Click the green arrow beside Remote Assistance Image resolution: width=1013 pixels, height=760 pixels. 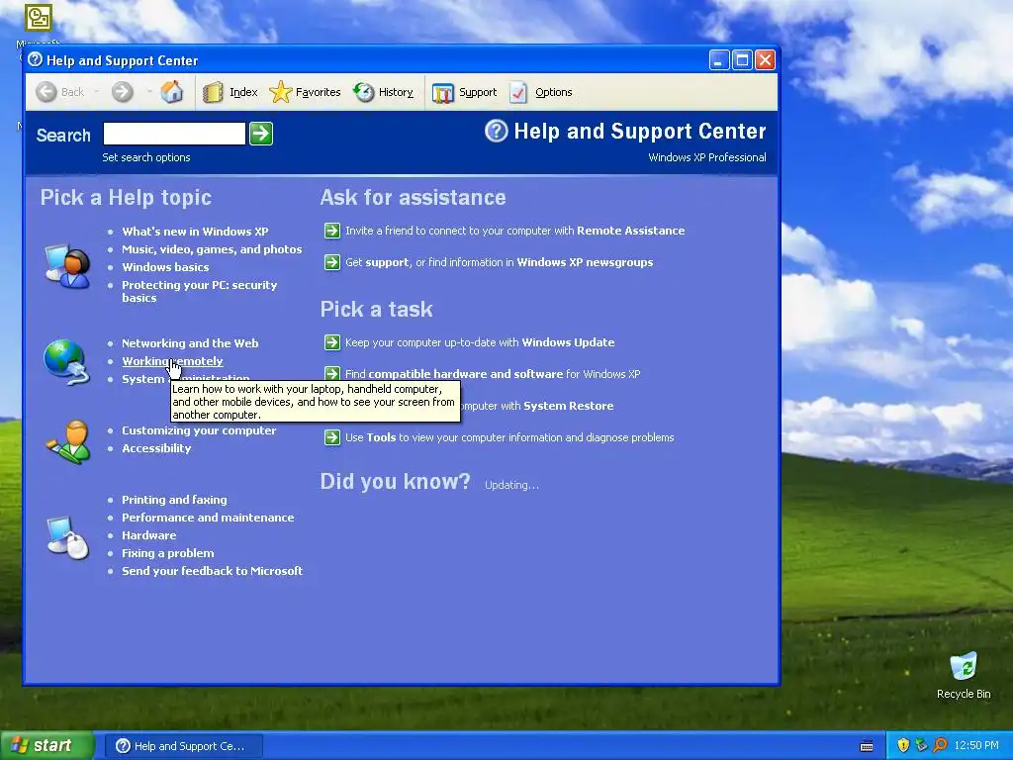click(x=332, y=231)
